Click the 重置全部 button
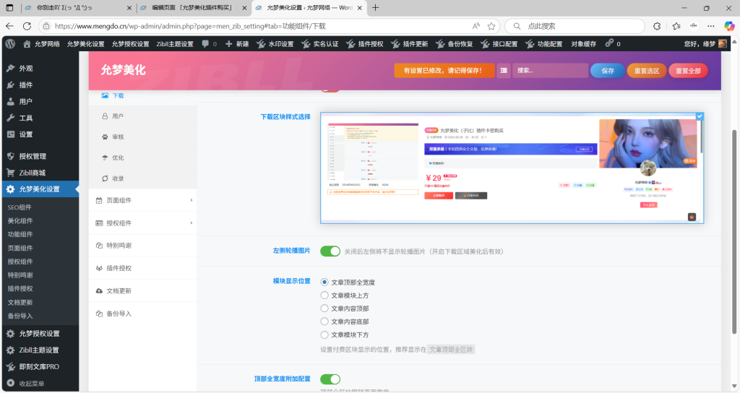 tap(688, 71)
